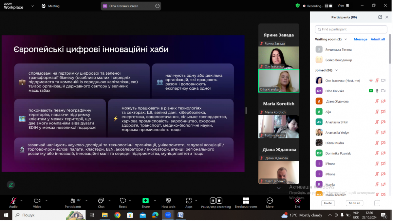Click the green Share screen icon
Screen dimensions: 393x221
tap(145, 201)
